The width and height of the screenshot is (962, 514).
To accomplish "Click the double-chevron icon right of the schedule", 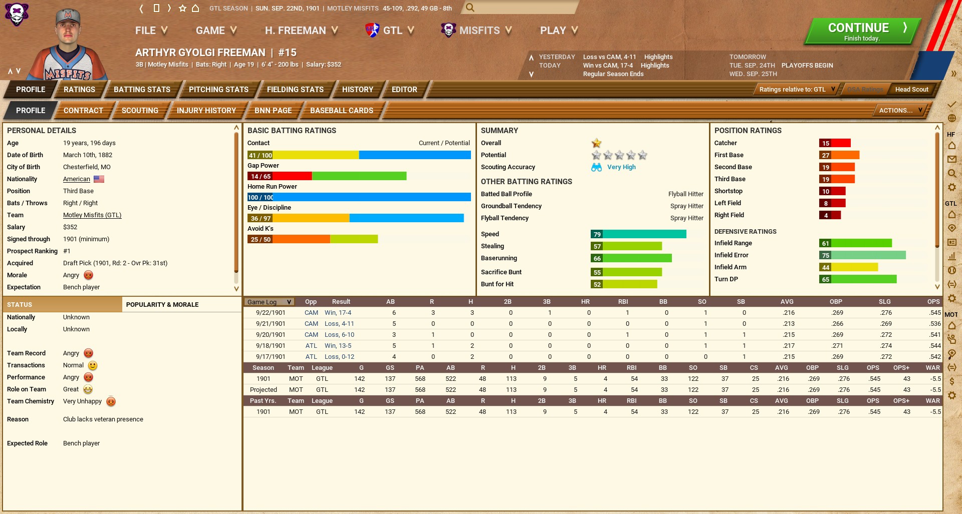I will click(953, 74).
